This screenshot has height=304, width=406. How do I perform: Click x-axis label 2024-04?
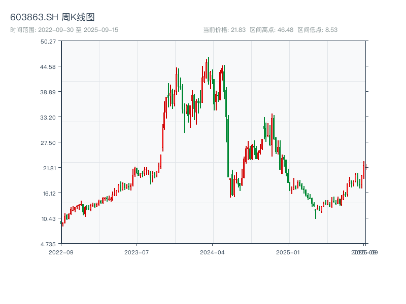pyautogui.click(x=212, y=252)
